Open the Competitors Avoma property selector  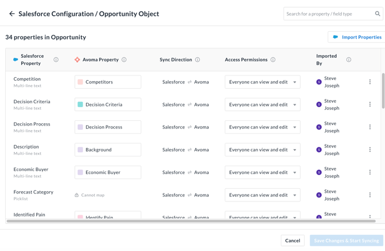[x=108, y=82]
